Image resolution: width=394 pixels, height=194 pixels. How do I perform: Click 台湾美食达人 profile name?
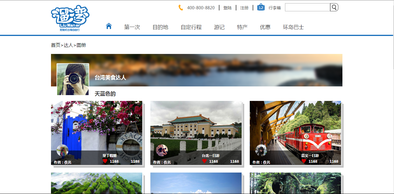pos(110,77)
